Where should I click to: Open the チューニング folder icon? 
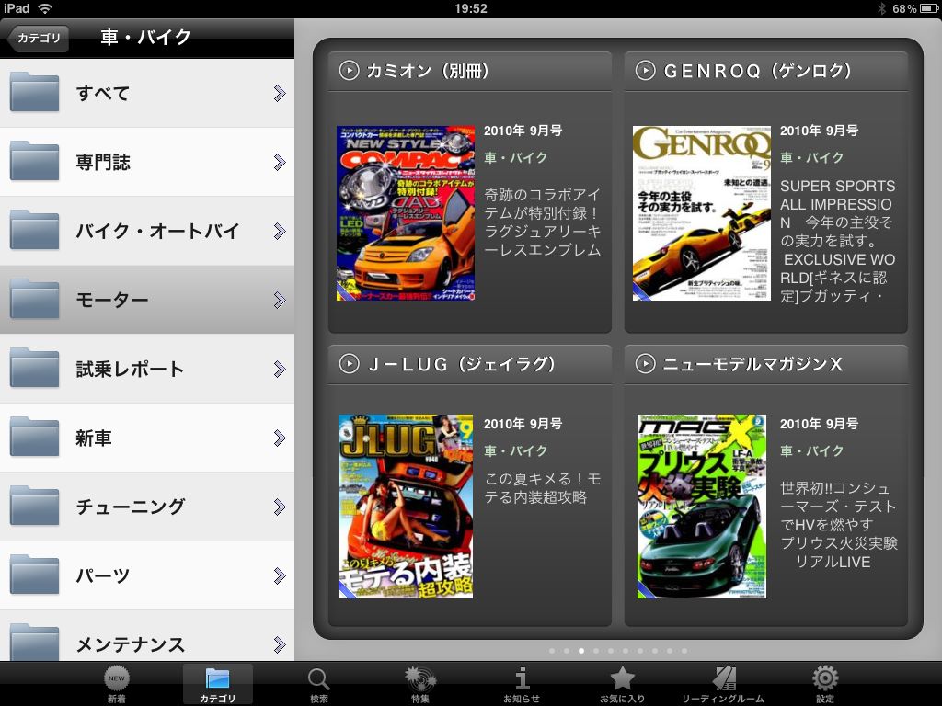(x=34, y=507)
